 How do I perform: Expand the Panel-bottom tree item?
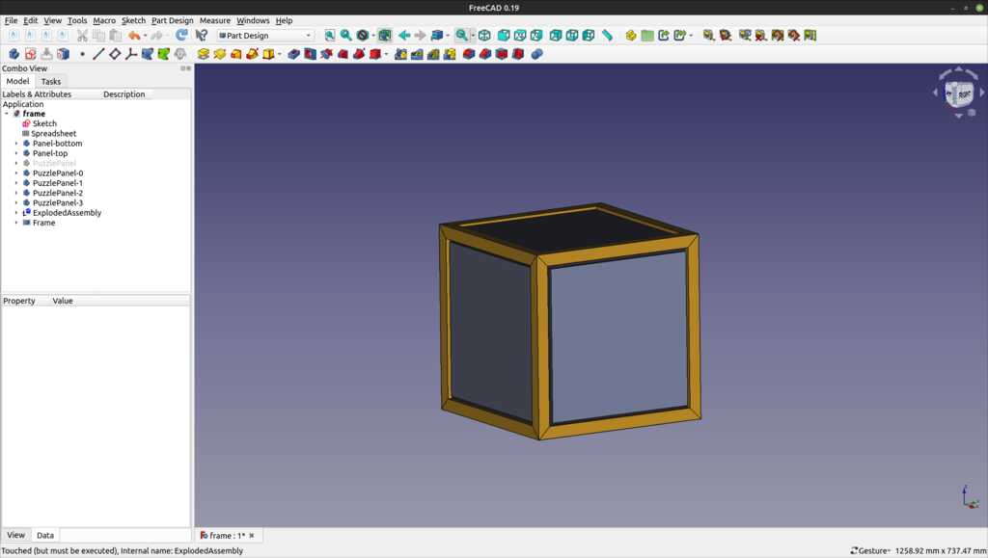click(x=16, y=144)
